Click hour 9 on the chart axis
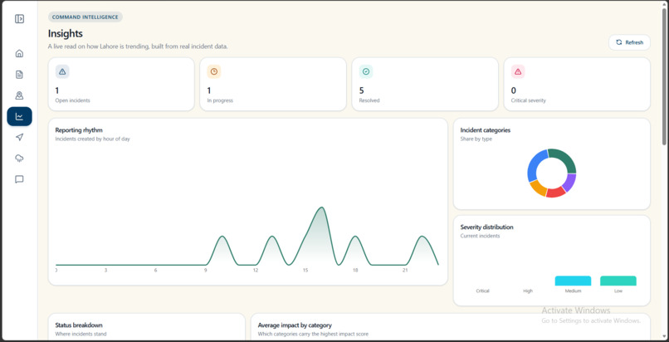 click(x=205, y=271)
